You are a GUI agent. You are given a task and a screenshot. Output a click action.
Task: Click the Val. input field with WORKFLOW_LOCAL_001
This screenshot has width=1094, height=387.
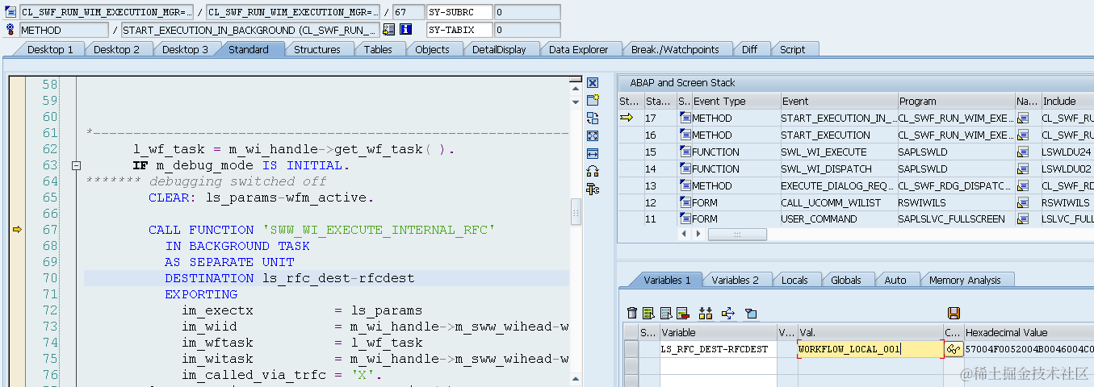(x=870, y=349)
